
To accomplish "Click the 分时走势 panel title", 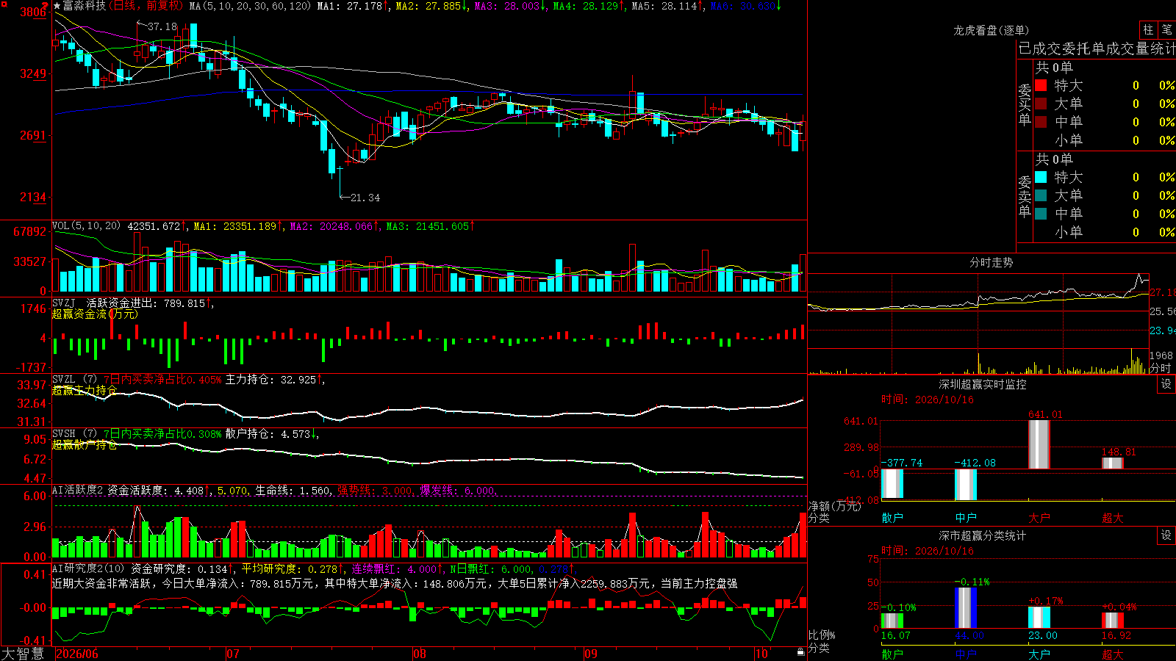I will tap(991, 262).
